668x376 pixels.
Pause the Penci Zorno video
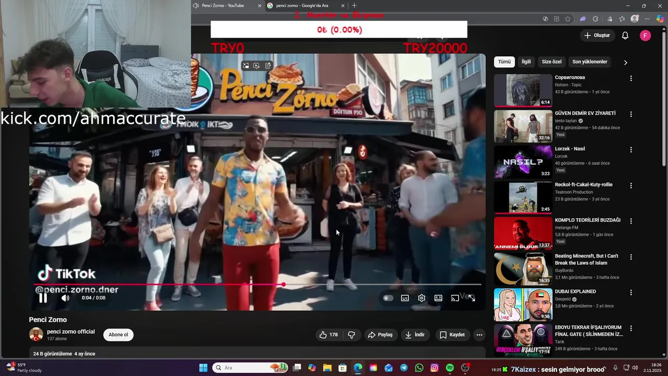pyautogui.click(x=43, y=298)
